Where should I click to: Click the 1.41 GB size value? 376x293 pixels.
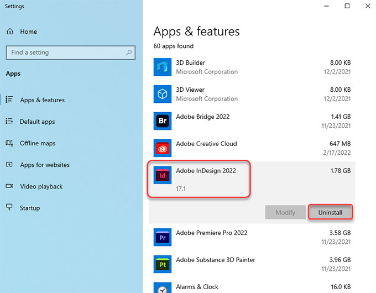tap(341, 117)
